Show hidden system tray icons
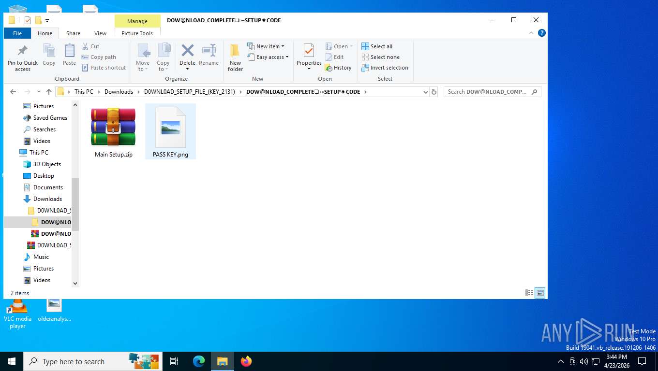This screenshot has width=658, height=371. coord(561,361)
